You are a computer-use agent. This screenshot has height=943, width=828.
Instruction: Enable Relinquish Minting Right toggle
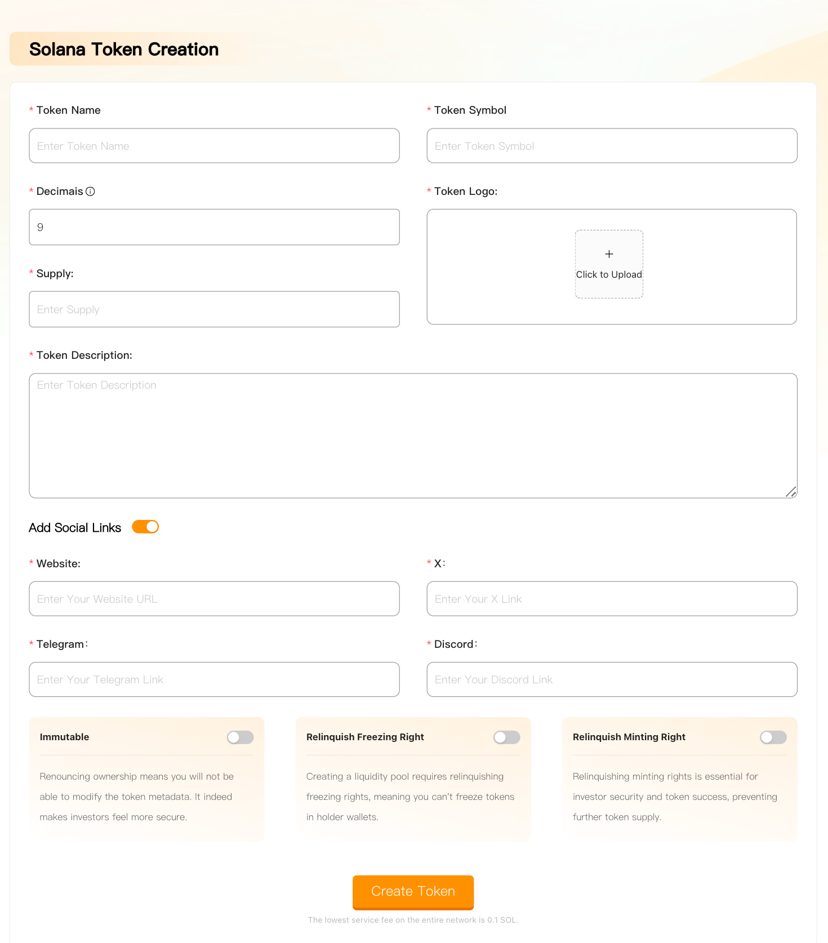click(773, 737)
